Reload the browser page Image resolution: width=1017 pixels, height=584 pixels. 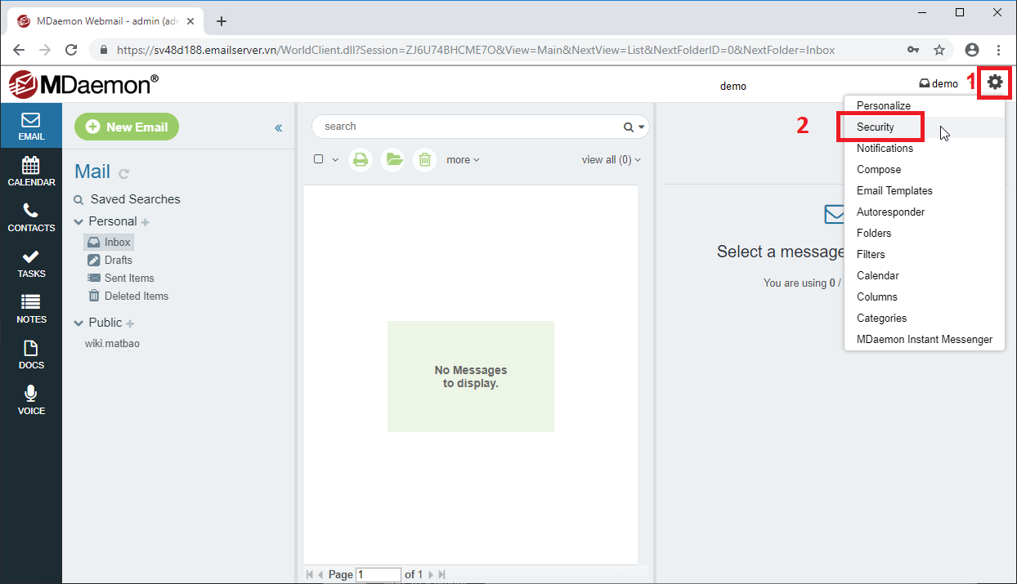71,50
